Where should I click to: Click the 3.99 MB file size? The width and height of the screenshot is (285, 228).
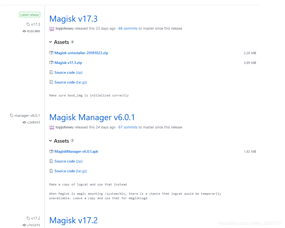[250, 63]
